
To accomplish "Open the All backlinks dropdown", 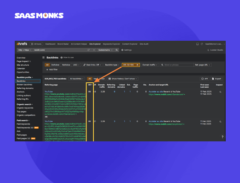I will coord(76,79).
